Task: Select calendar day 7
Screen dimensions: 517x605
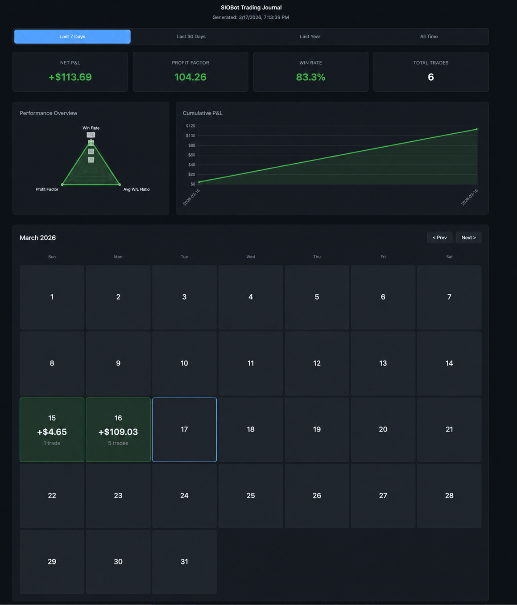Action: click(449, 297)
